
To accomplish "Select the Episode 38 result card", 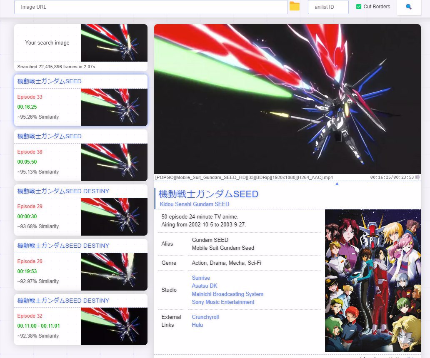I will (x=81, y=155).
